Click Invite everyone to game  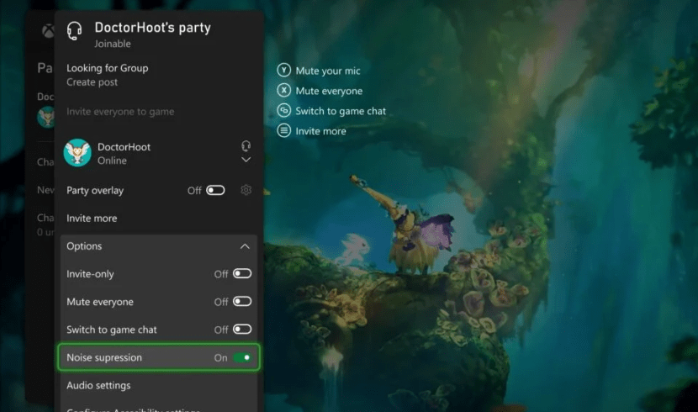pos(120,112)
